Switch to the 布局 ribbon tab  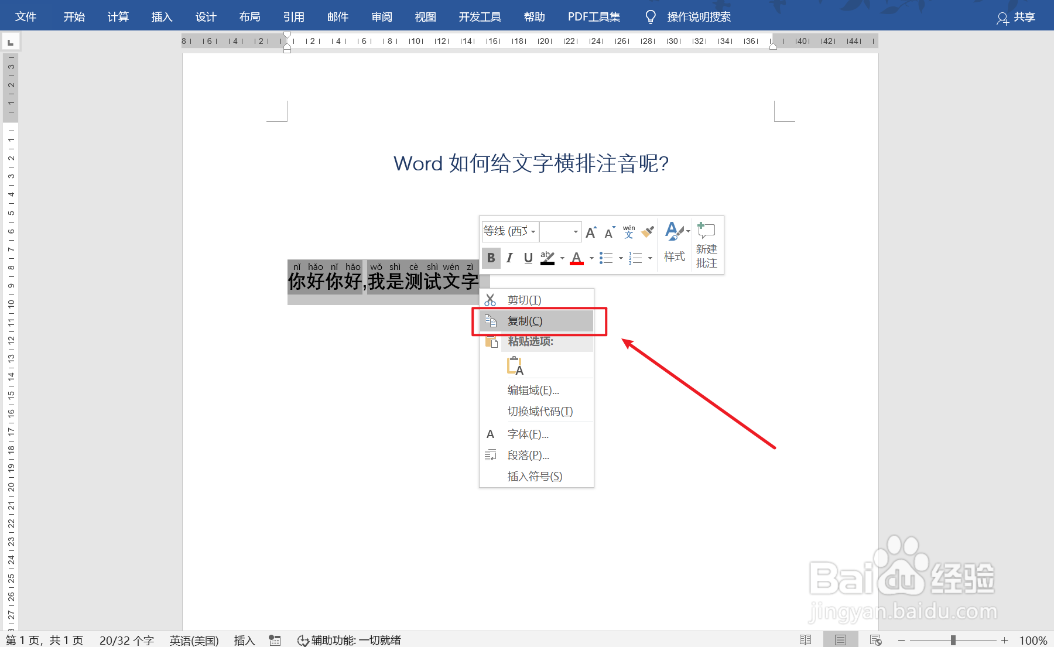click(x=250, y=17)
